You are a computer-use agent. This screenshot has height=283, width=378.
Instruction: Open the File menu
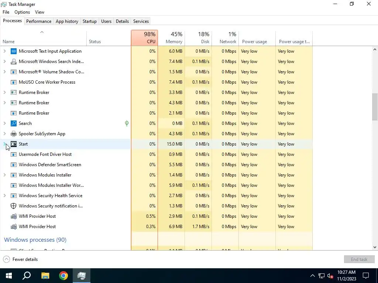[x=6, y=12]
